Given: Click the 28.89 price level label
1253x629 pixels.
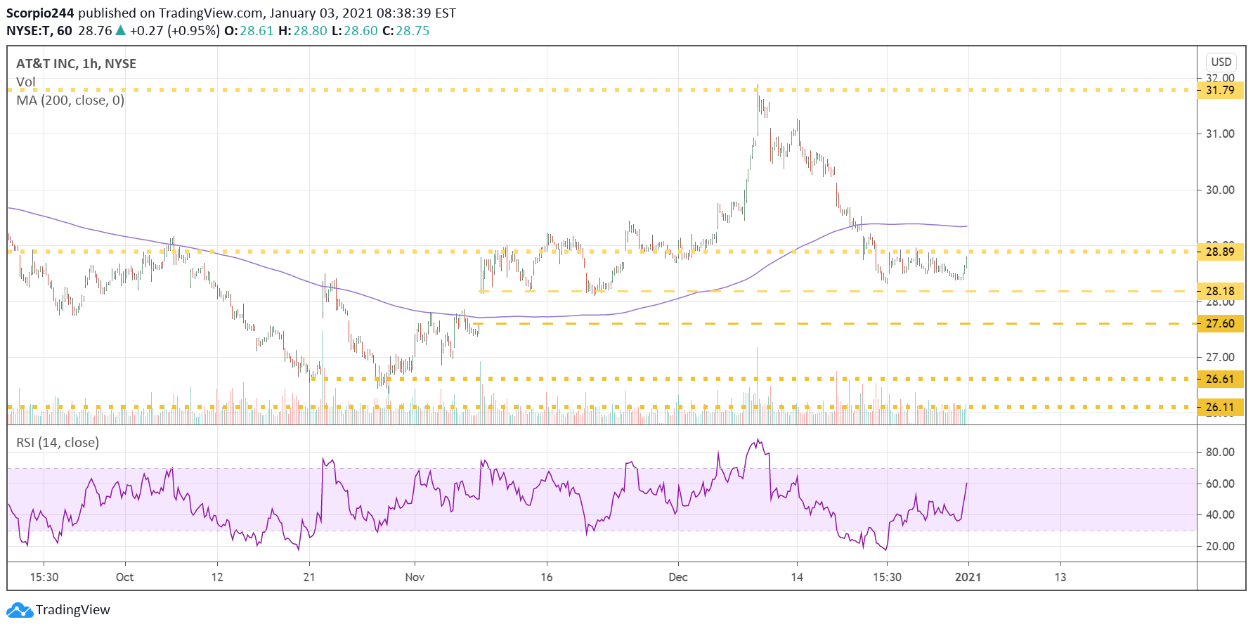Looking at the screenshot, I should 1220,252.
